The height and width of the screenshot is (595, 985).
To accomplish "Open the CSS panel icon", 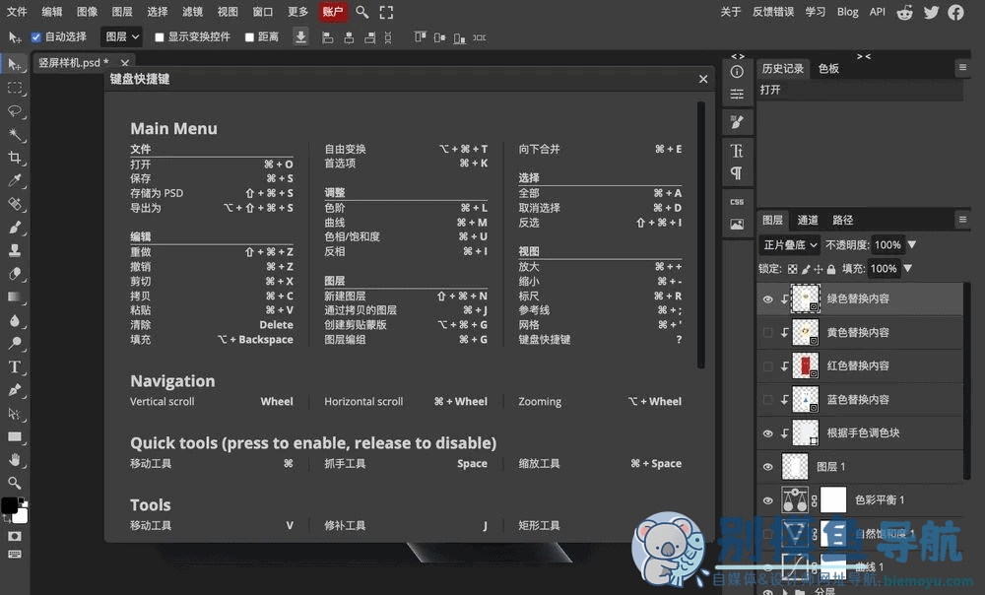I will coord(737,202).
